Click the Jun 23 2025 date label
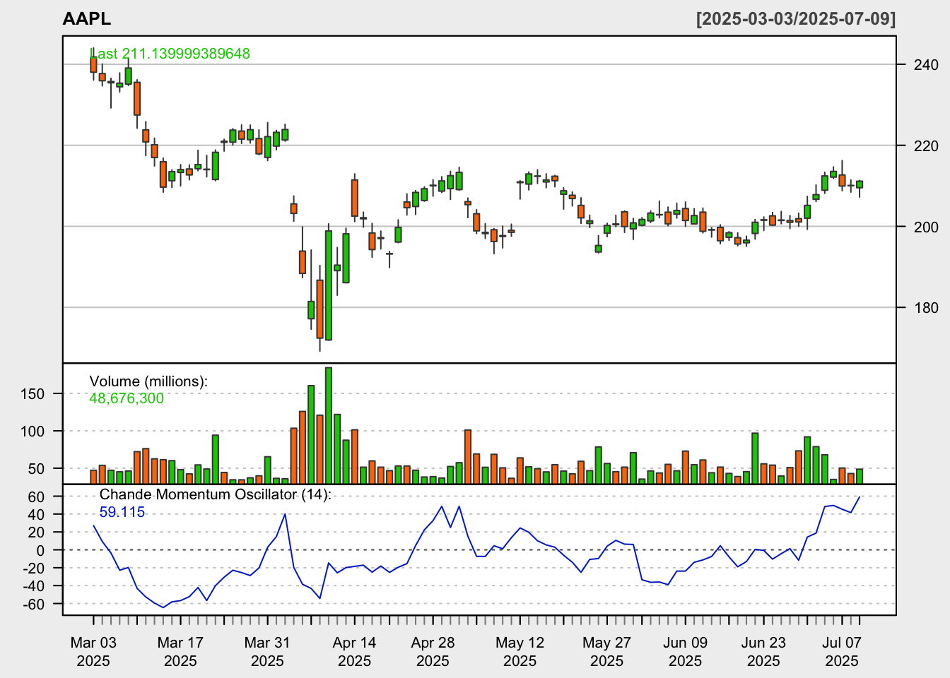Screen dimensions: 950x678 pos(763,652)
